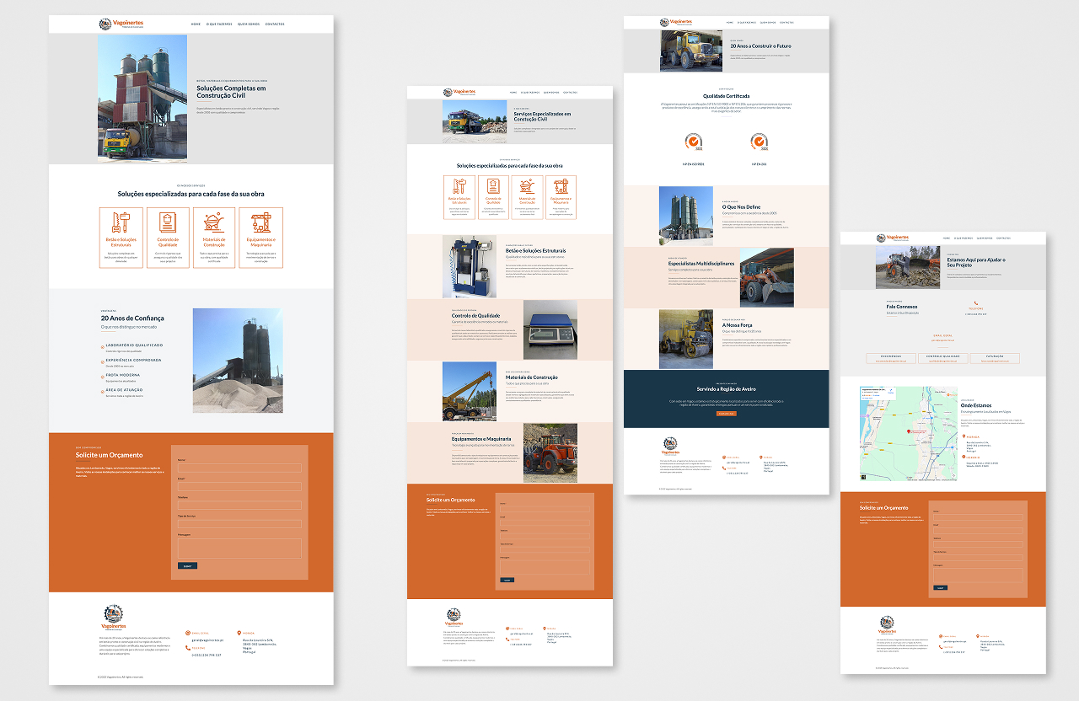Click the crane icon for Equipamentos e Maquinaria on homepage

(260, 222)
